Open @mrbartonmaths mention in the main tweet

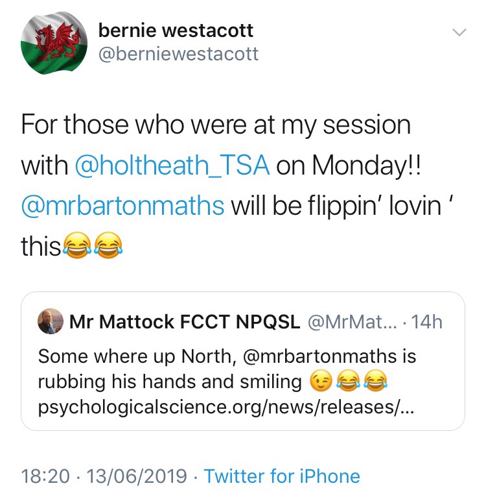(123, 205)
